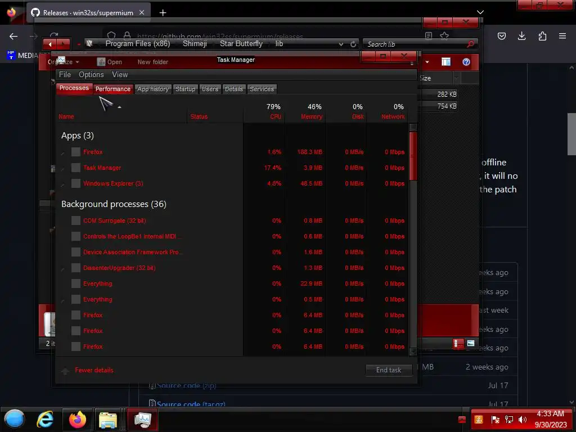Open the Organize dropdown in Explorer

[63, 62]
